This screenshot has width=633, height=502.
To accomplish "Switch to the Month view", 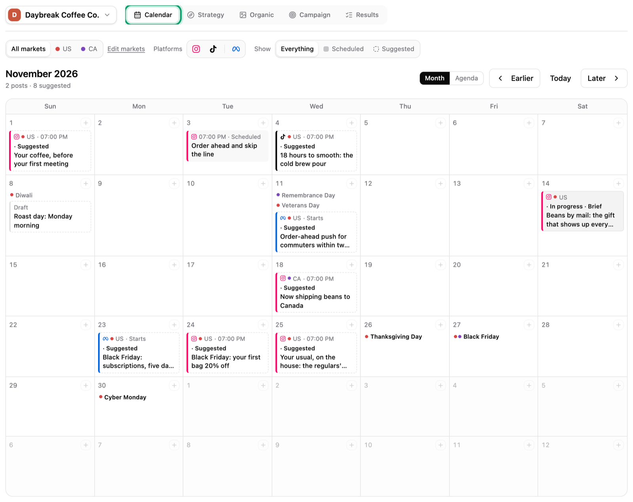I will tap(434, 78).
